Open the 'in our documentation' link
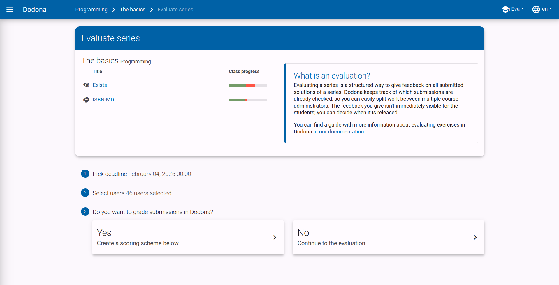 339,132
